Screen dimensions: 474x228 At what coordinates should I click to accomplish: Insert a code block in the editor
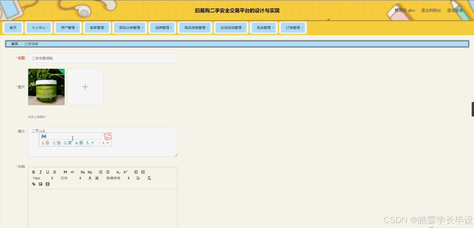tap(72, 172)
